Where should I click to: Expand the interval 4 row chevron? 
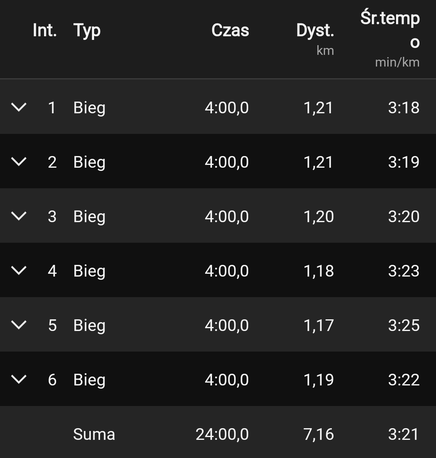(x=19, y=271)
